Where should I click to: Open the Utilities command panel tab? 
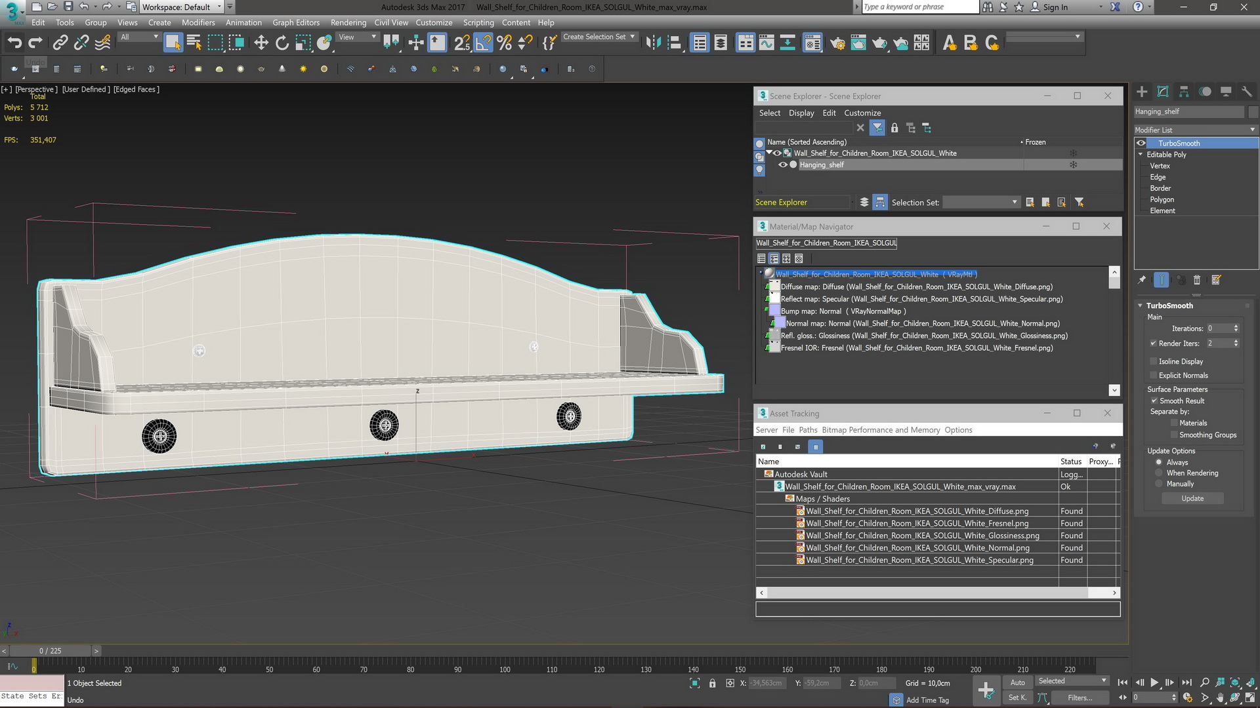[x=1247, y=92]
